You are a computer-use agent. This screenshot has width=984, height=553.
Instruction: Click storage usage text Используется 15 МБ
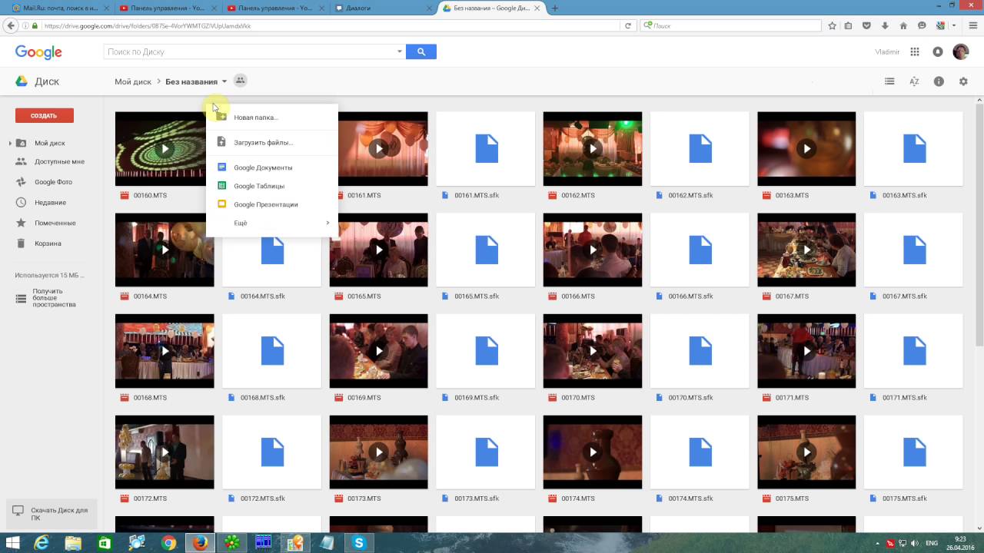pyautogui.click(x=50, y=275)
